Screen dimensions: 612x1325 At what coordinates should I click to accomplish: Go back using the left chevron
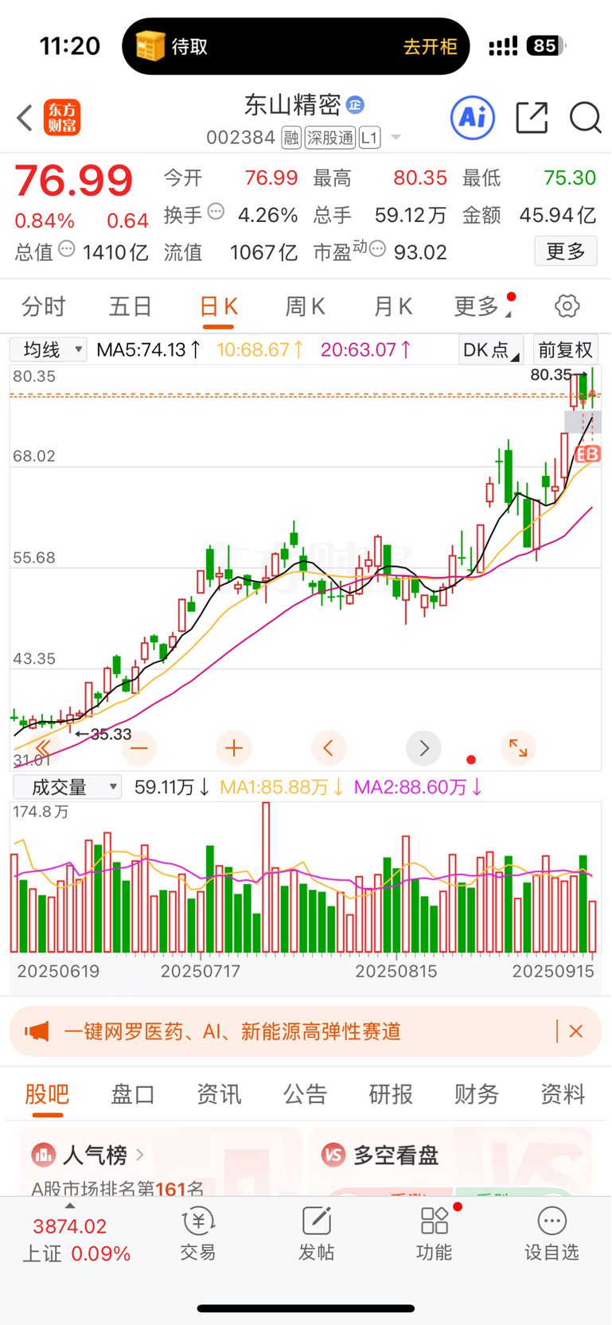tap(25, 118)
